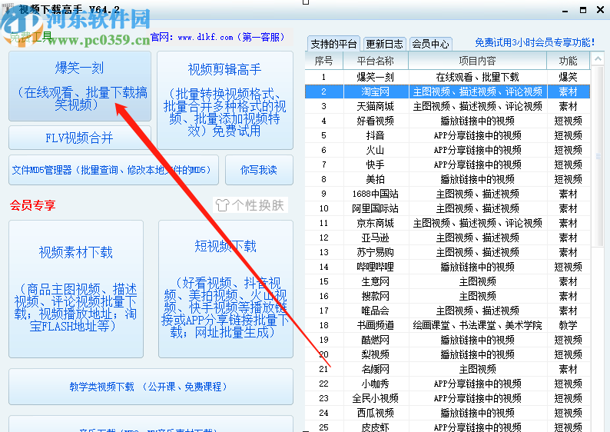
Task: Select the 搜款网 row
Action: (x=447, y=296)
